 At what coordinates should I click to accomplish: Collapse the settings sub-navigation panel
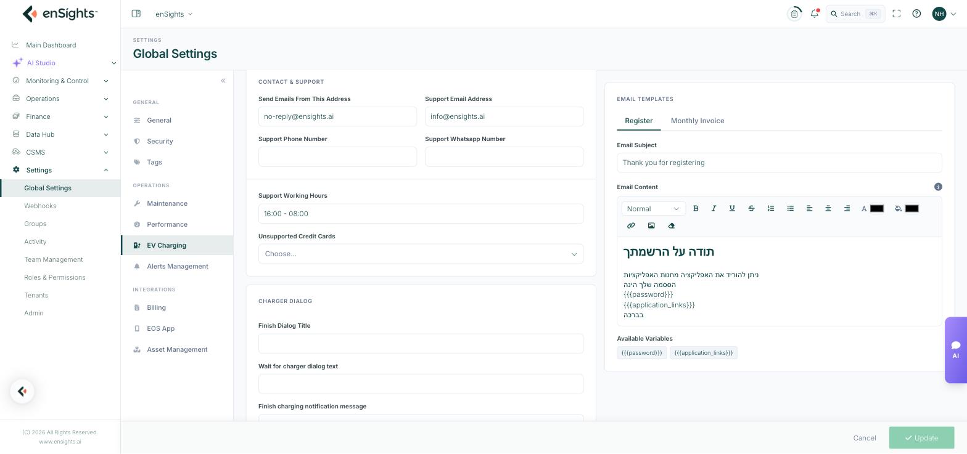[x=223, y=81]
